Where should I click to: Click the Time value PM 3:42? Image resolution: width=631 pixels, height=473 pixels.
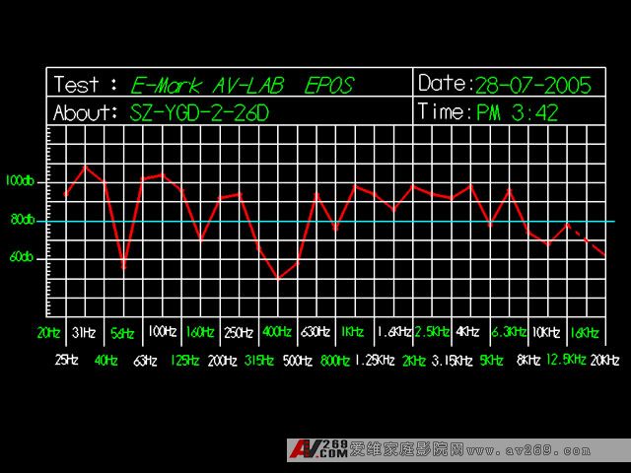click(517, 112)
